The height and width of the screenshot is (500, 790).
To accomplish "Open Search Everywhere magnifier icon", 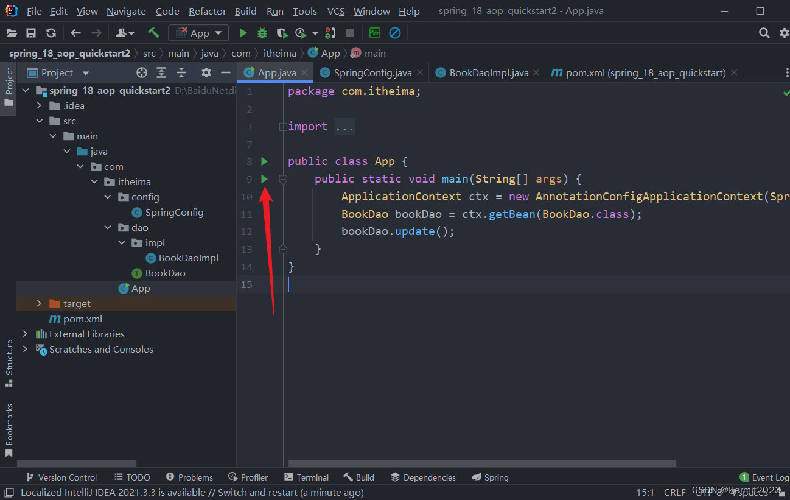I will (x=764, y=33).
